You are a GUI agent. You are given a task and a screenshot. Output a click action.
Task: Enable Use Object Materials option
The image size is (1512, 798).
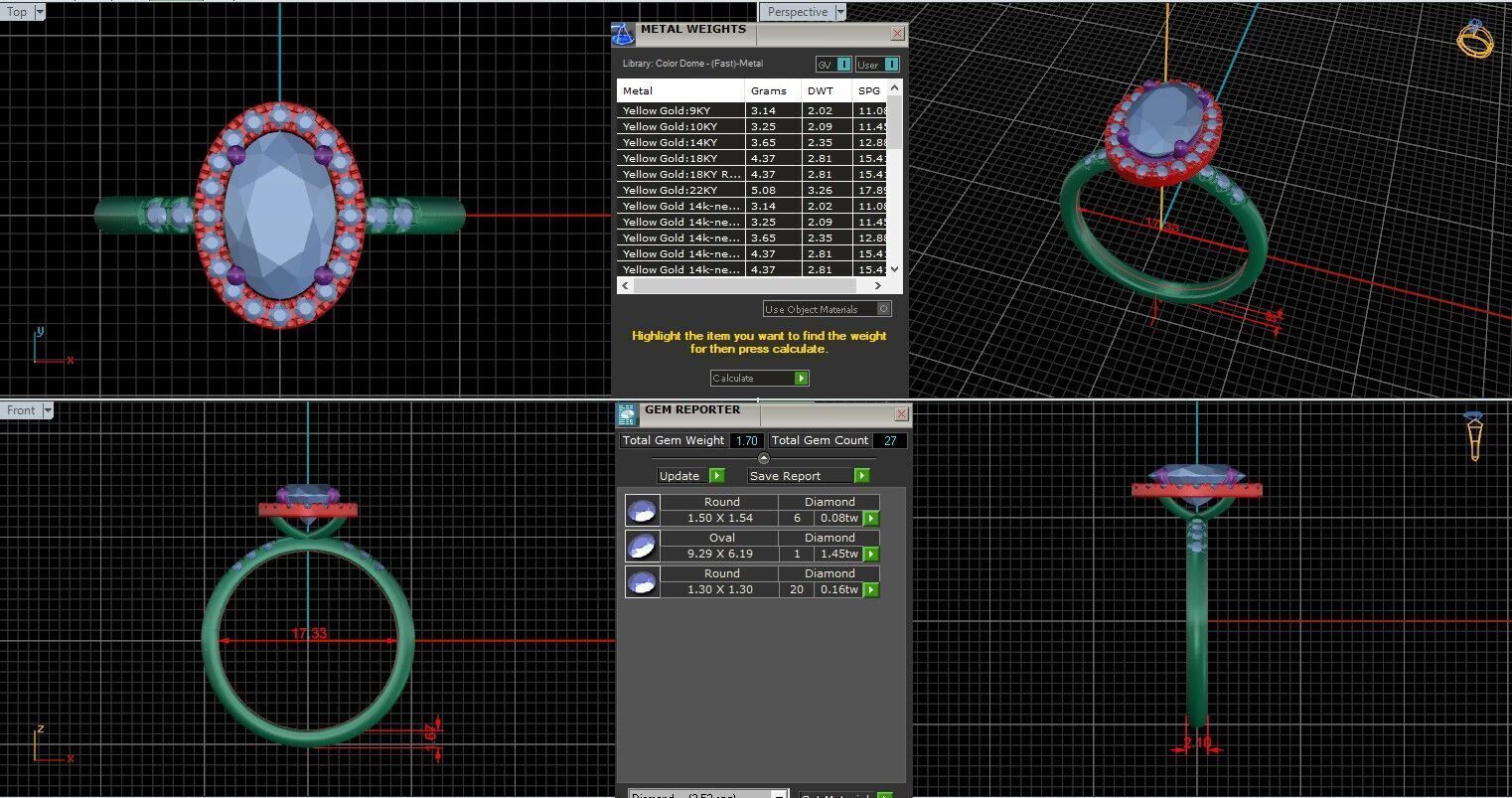click(828, 309)
